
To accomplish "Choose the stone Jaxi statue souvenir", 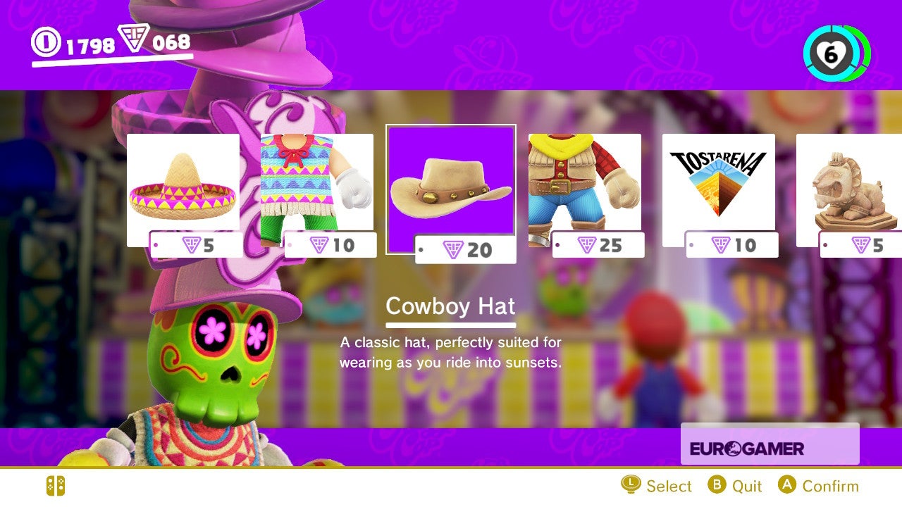I will (x=849, y=190).
